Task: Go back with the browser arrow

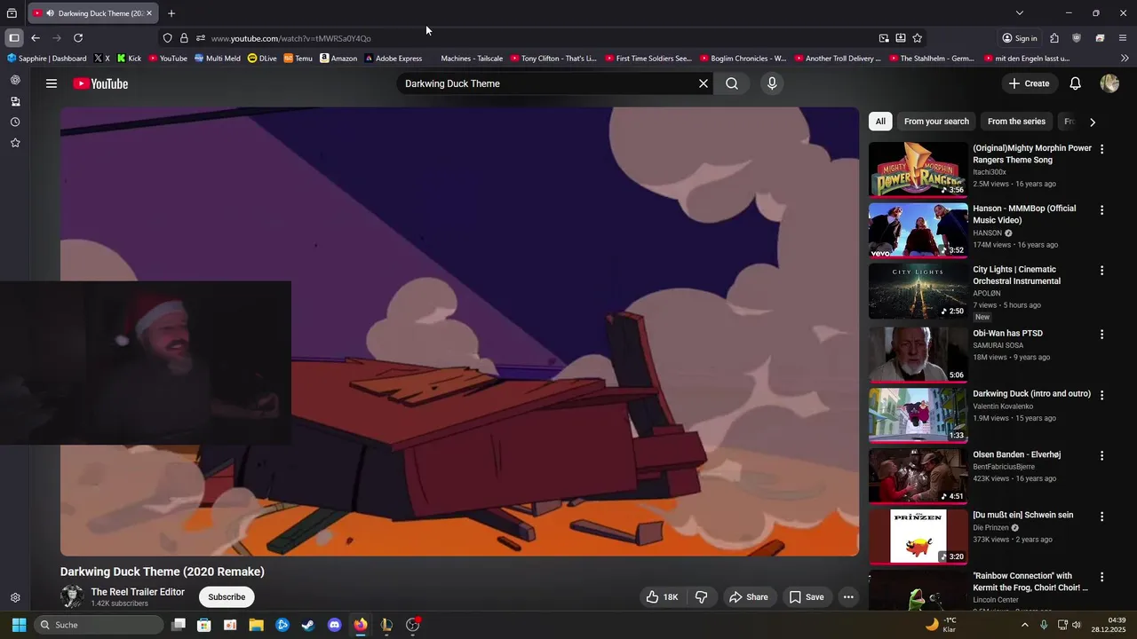Action: coord(36,38)
